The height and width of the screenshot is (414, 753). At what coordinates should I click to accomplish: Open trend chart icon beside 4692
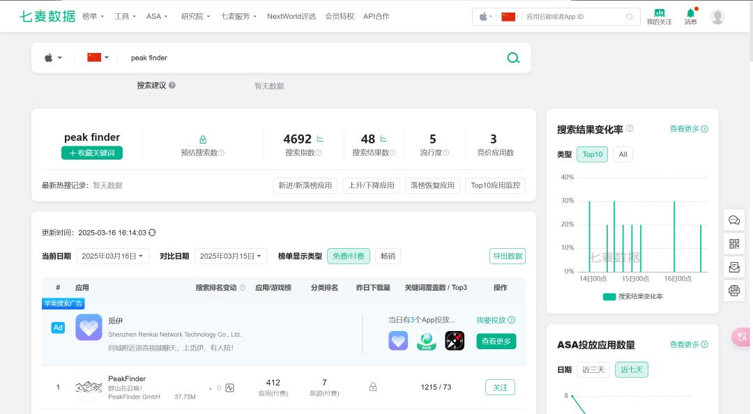(320, 139)
